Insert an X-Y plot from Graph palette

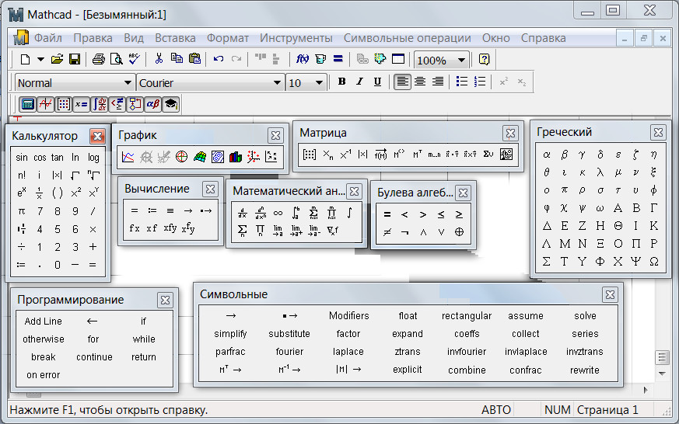128,157
